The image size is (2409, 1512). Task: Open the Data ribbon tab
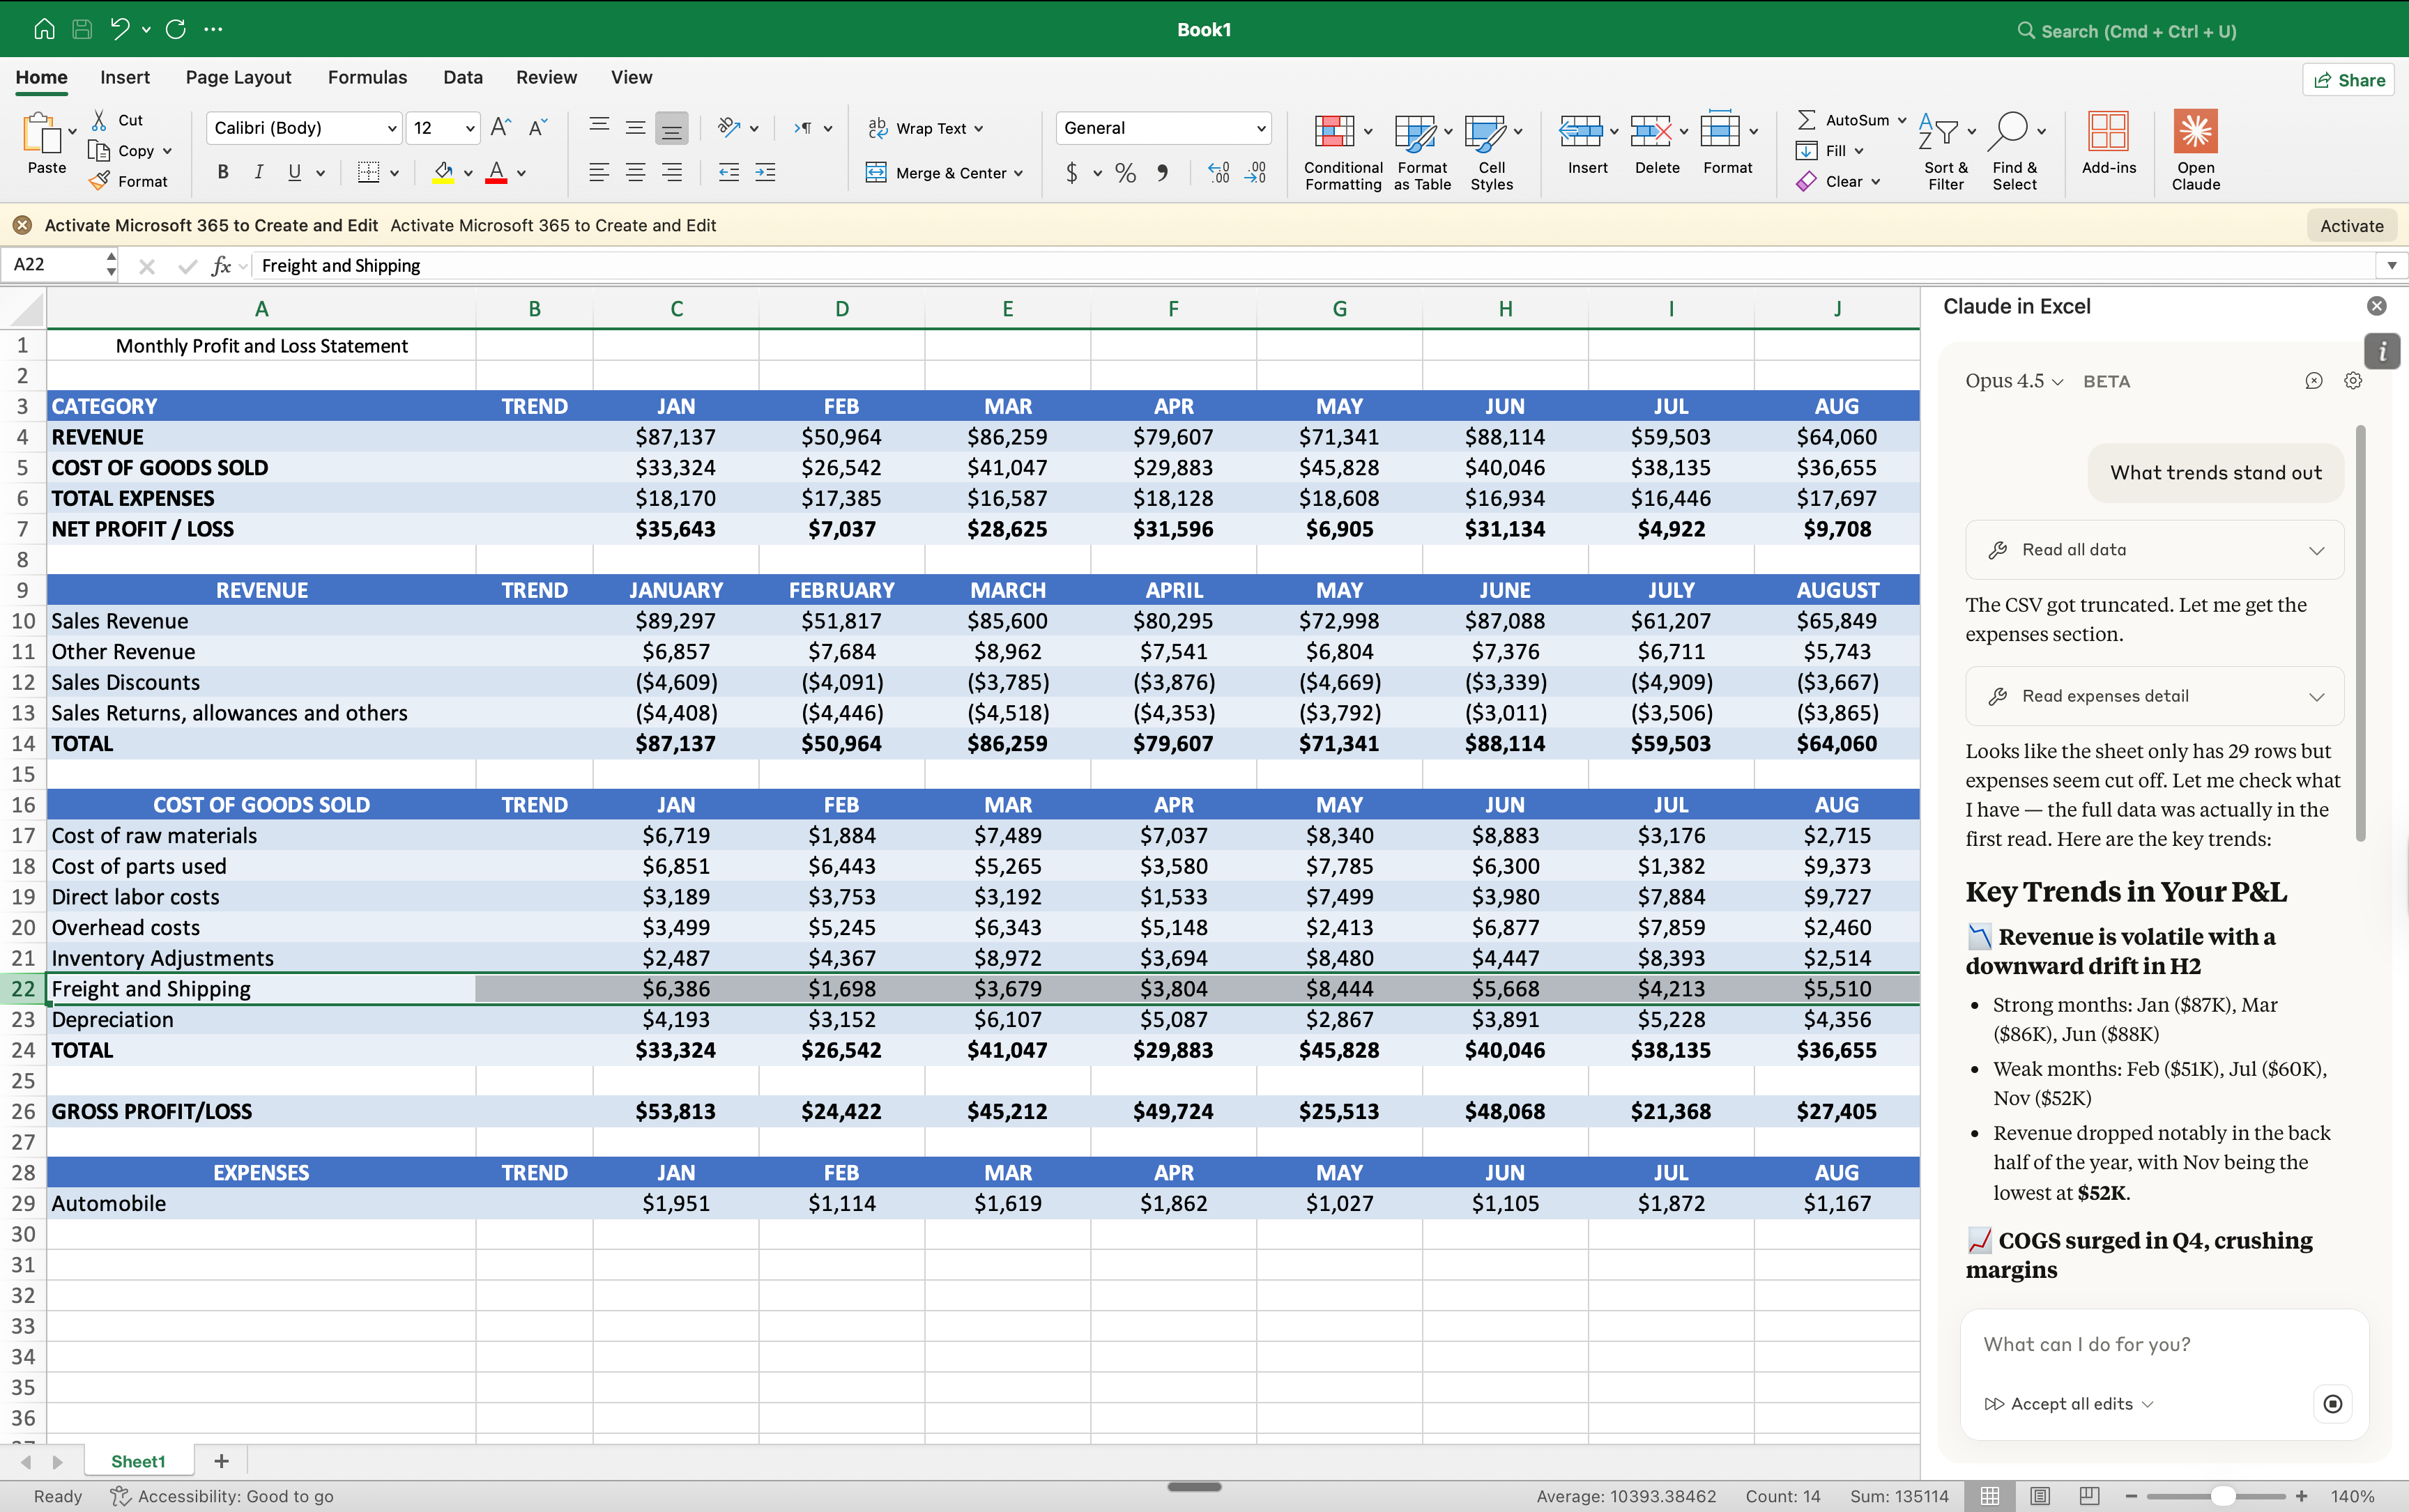[x=462, y=77]
